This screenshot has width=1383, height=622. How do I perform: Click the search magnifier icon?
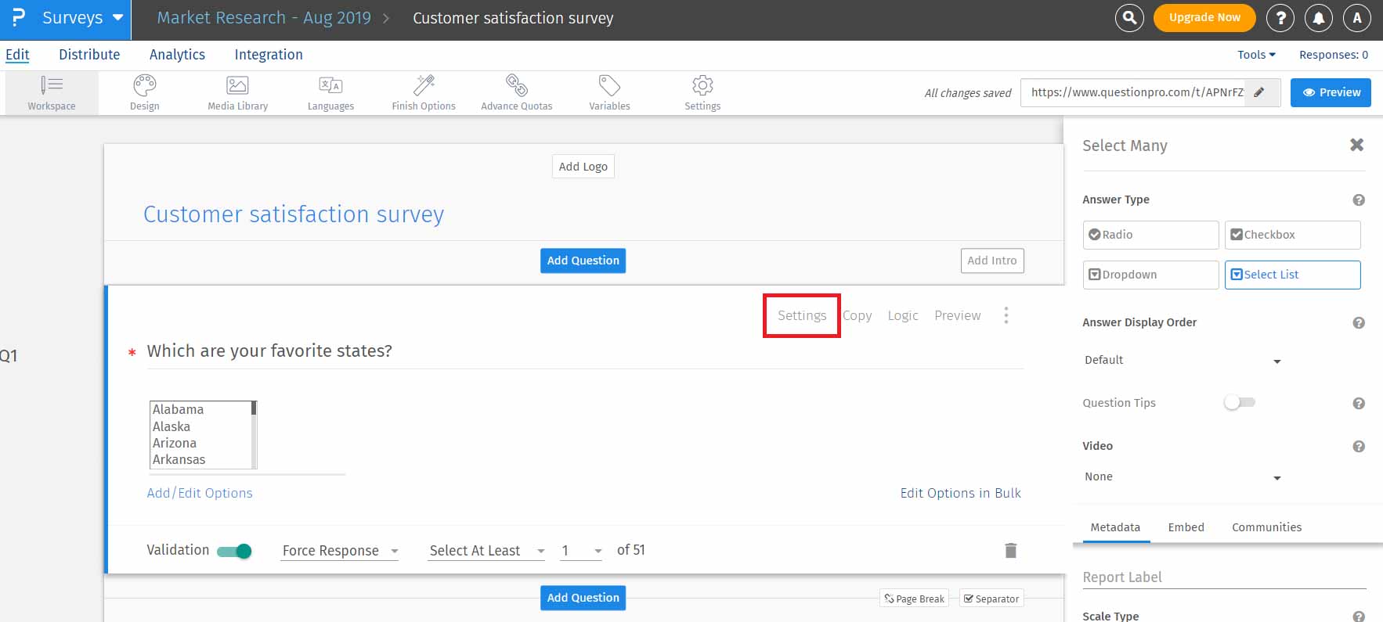click(1129, 17)
